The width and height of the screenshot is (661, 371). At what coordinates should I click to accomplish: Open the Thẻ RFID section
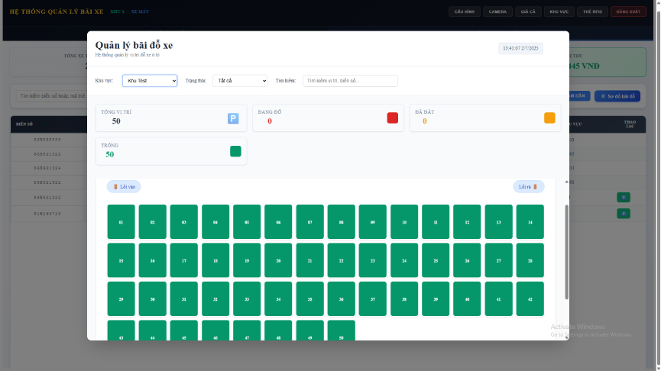click(592, 11)
